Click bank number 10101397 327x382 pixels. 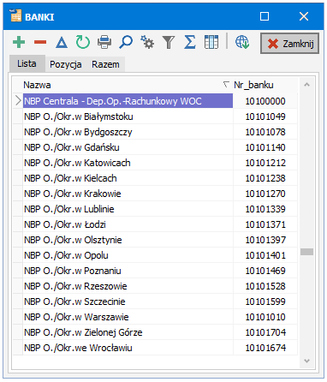click(265, 240)
